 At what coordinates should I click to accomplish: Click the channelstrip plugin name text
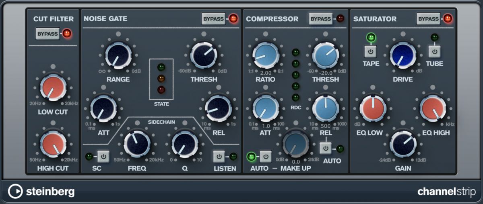446,191
